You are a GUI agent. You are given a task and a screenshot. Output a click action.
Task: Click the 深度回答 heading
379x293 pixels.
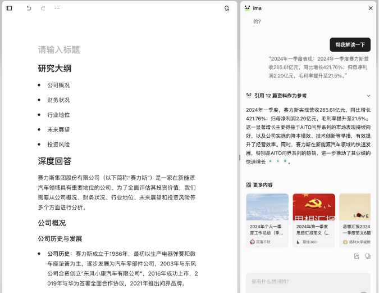[x=54, y=161]
